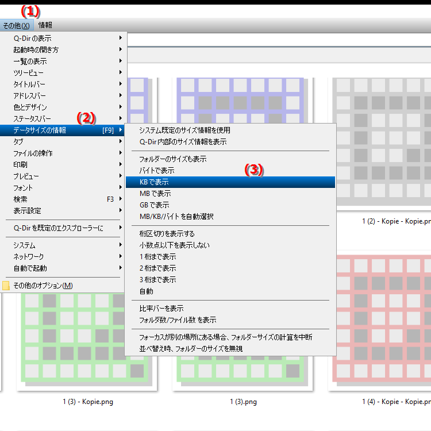
Task: Select MB で表示 option
Action: tap(230, 194)
